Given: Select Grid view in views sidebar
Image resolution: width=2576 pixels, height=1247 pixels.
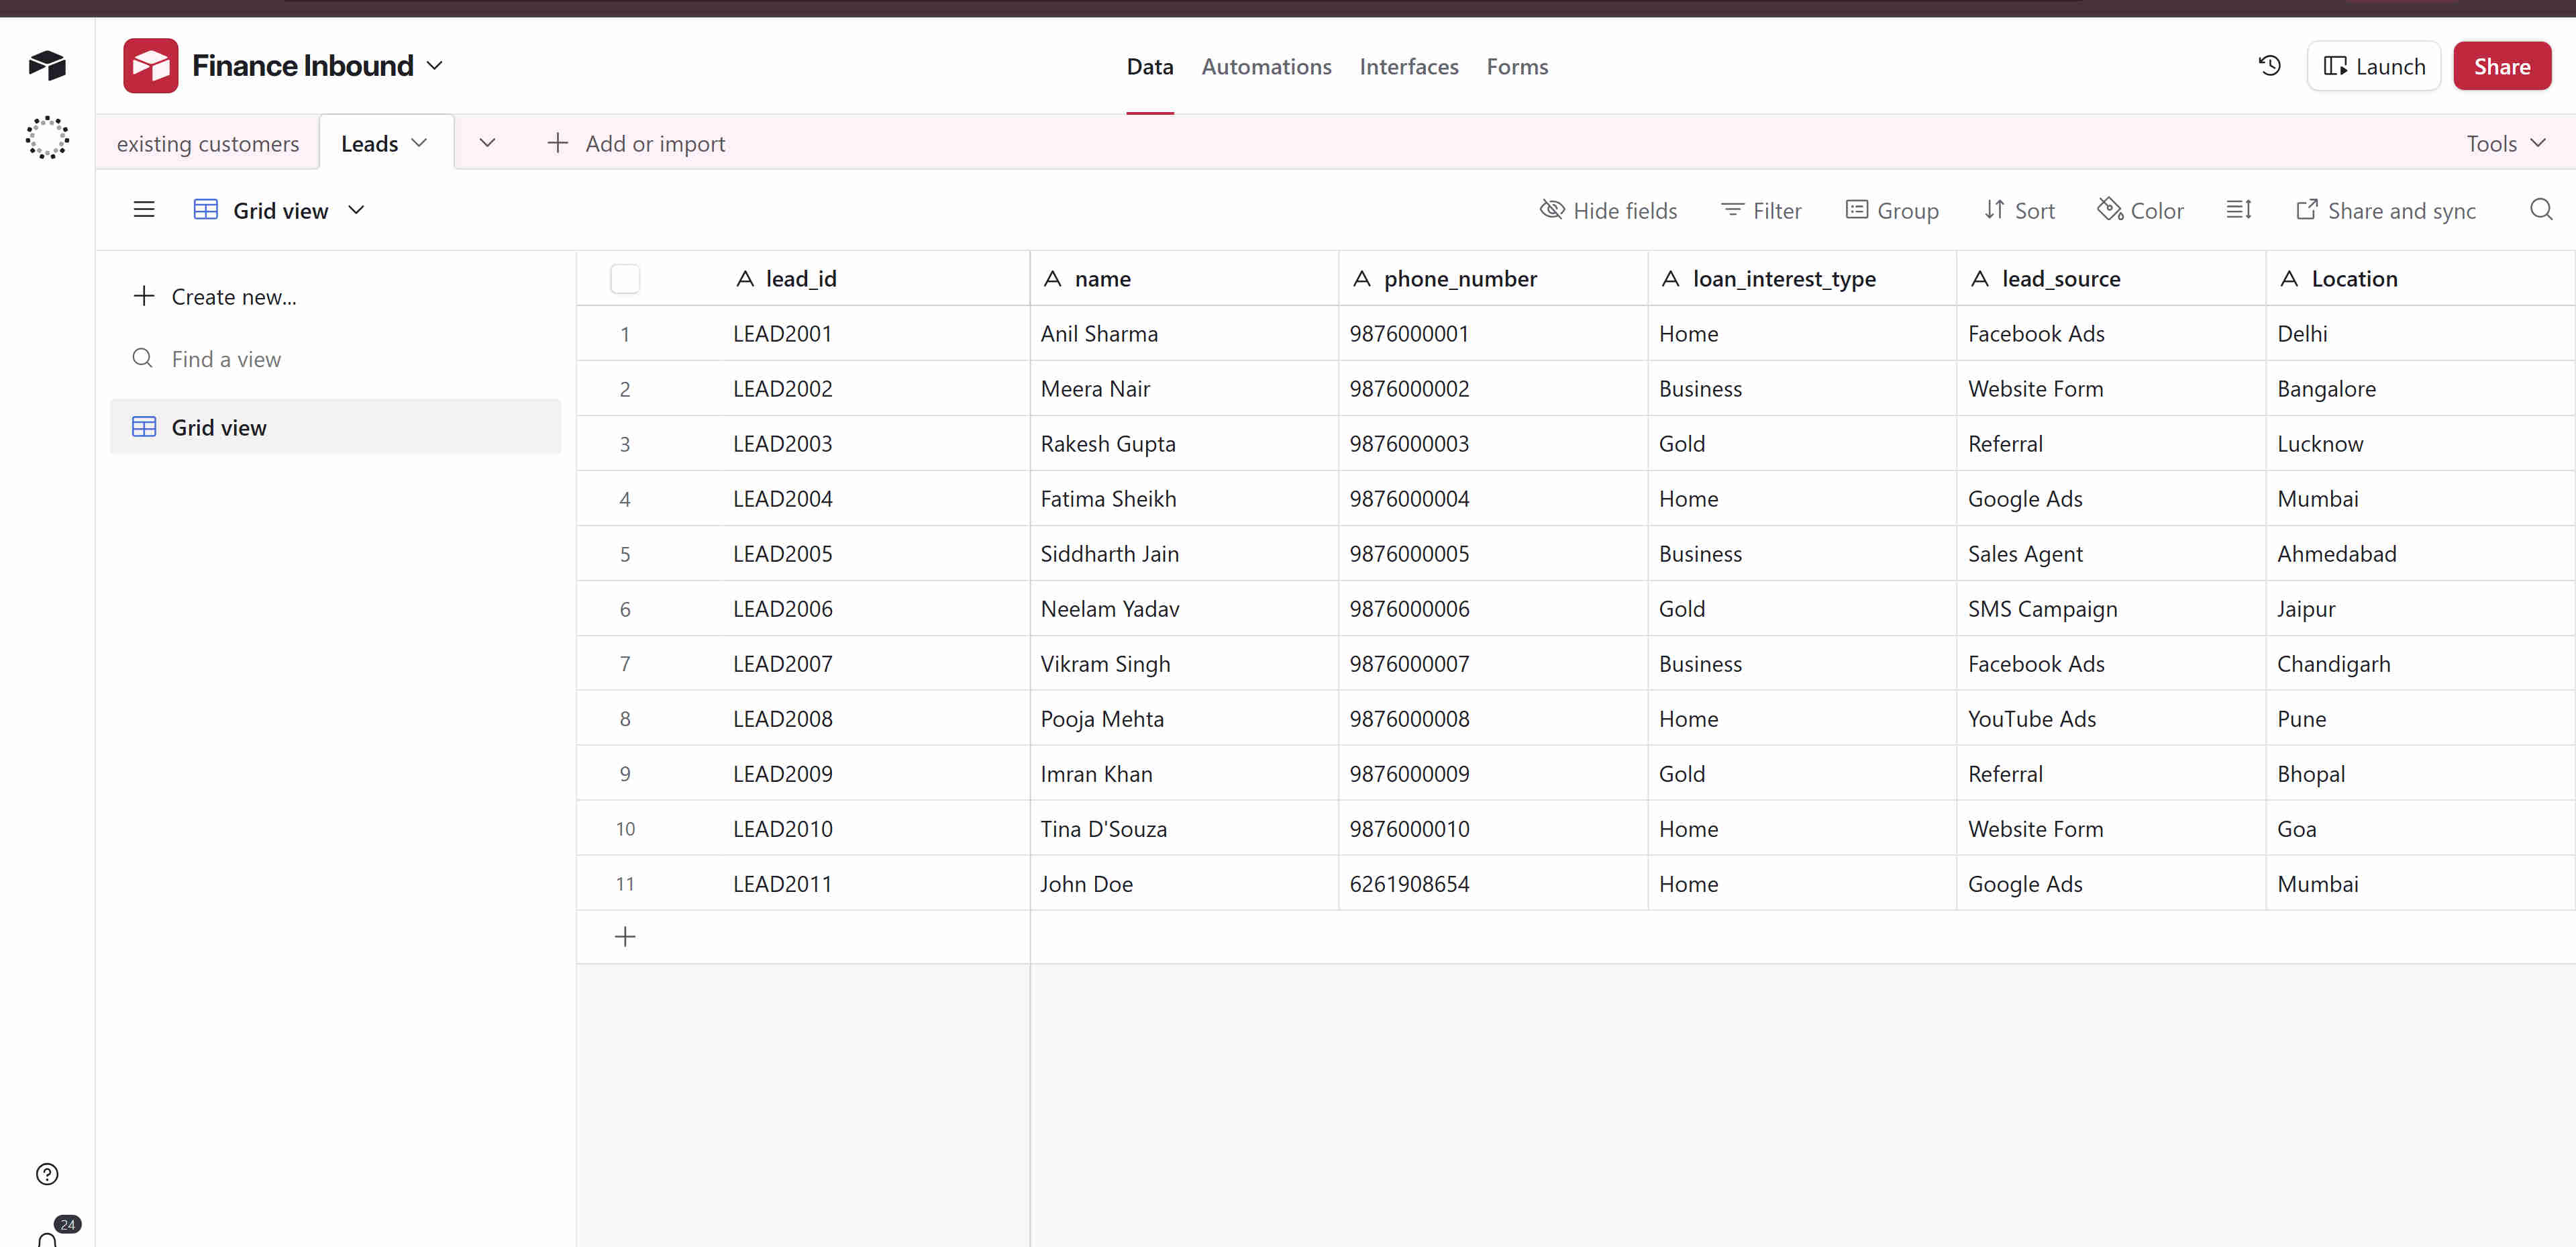Looking at the screenshot, I should click(335, 427).
